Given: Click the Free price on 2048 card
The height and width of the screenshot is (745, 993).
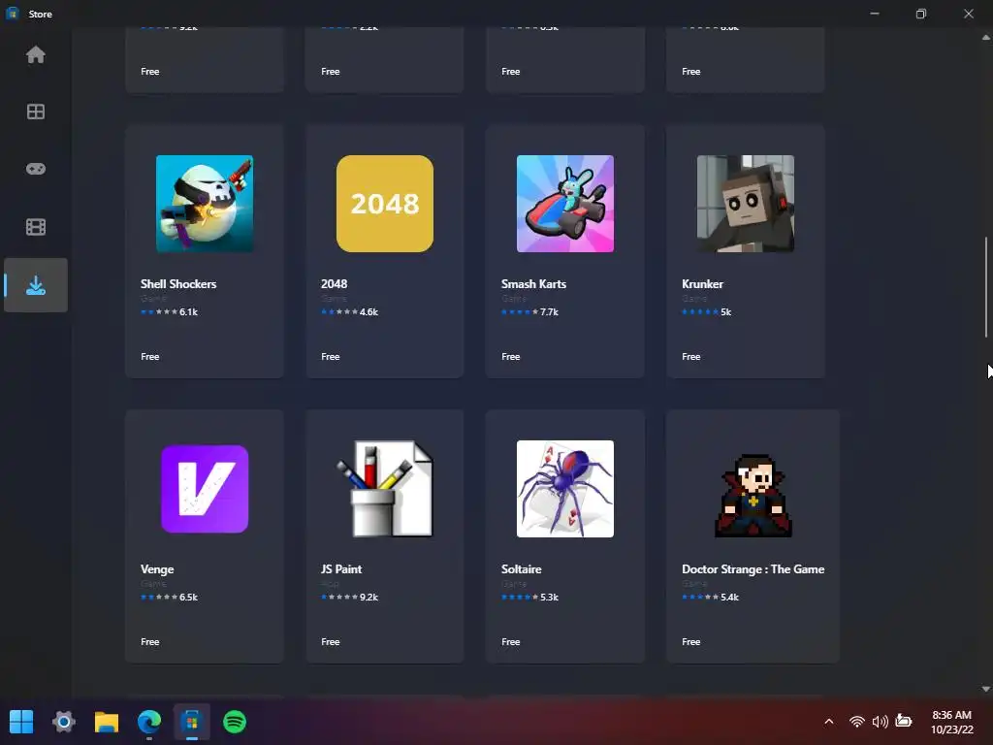Looking at the screenshot, I should pyautogui.click(x=331, y=357).
